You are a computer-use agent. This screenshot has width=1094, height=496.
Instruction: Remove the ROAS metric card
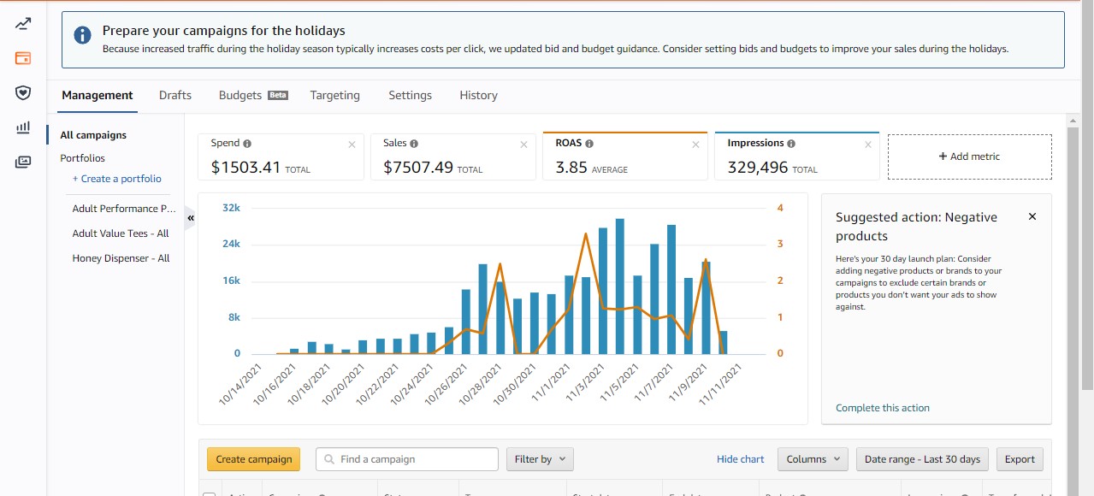[x=695, y=145]
